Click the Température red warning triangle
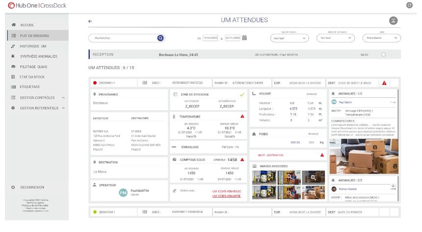Screen dimensions: 422x232 coord(242,116)
